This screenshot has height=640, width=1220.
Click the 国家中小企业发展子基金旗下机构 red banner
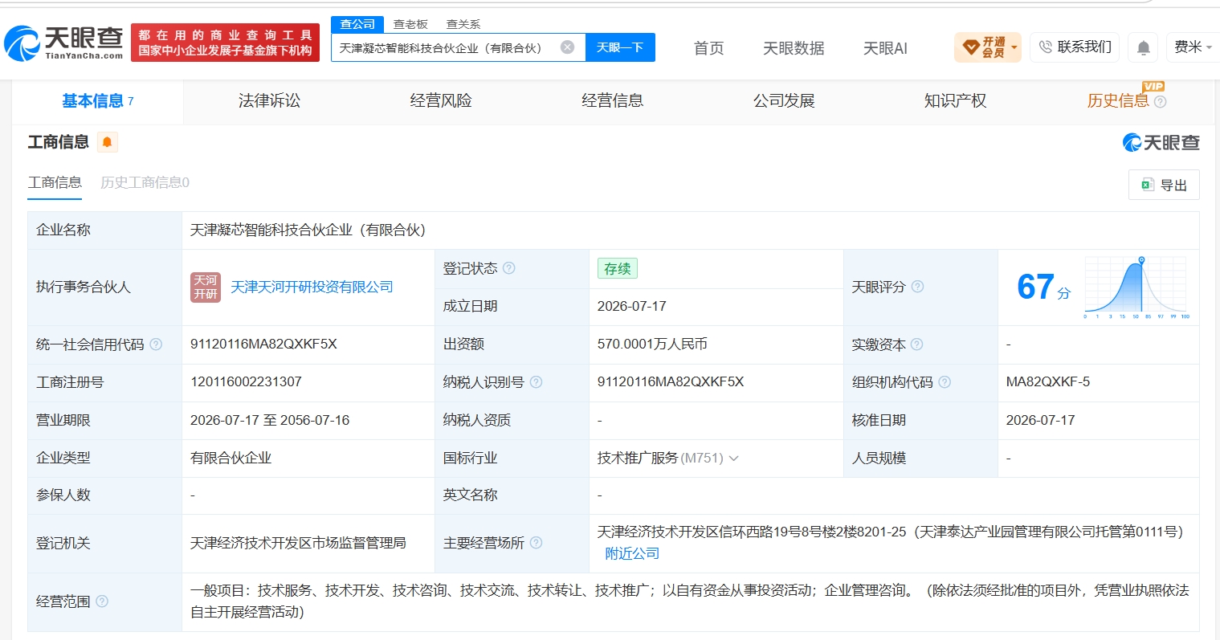point(225,43)
